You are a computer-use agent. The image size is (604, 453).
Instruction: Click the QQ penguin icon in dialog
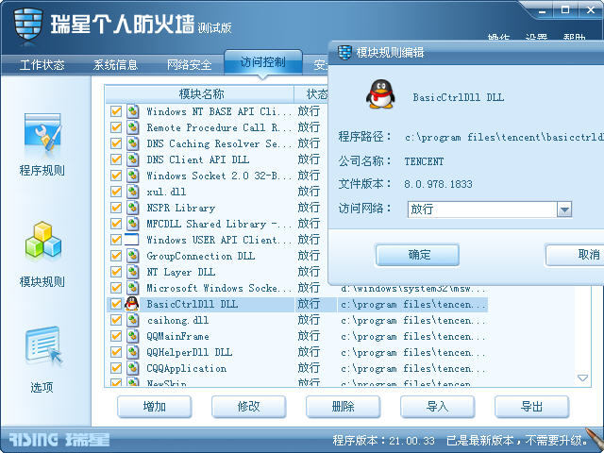point(380,94)
